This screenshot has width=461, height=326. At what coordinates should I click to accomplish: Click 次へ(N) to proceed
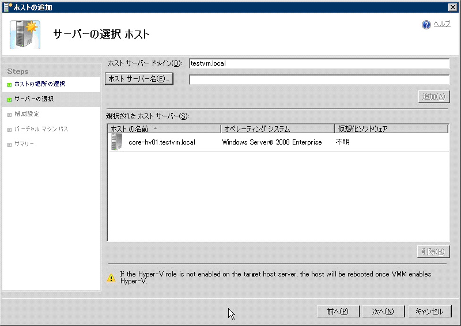tap(383, 312)
